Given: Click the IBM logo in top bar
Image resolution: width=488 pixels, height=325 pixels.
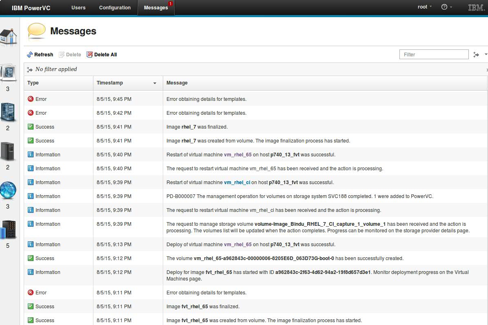Looking at the screenshot, I should (477, 7).
